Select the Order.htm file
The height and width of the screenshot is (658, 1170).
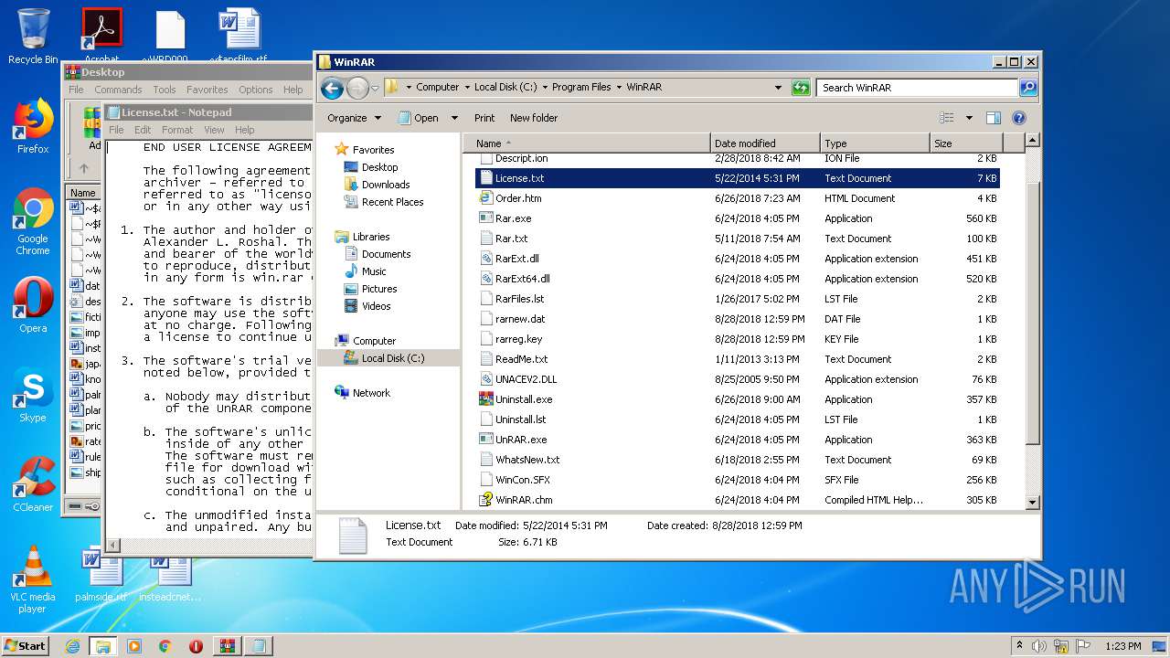(x=737, y=198)
